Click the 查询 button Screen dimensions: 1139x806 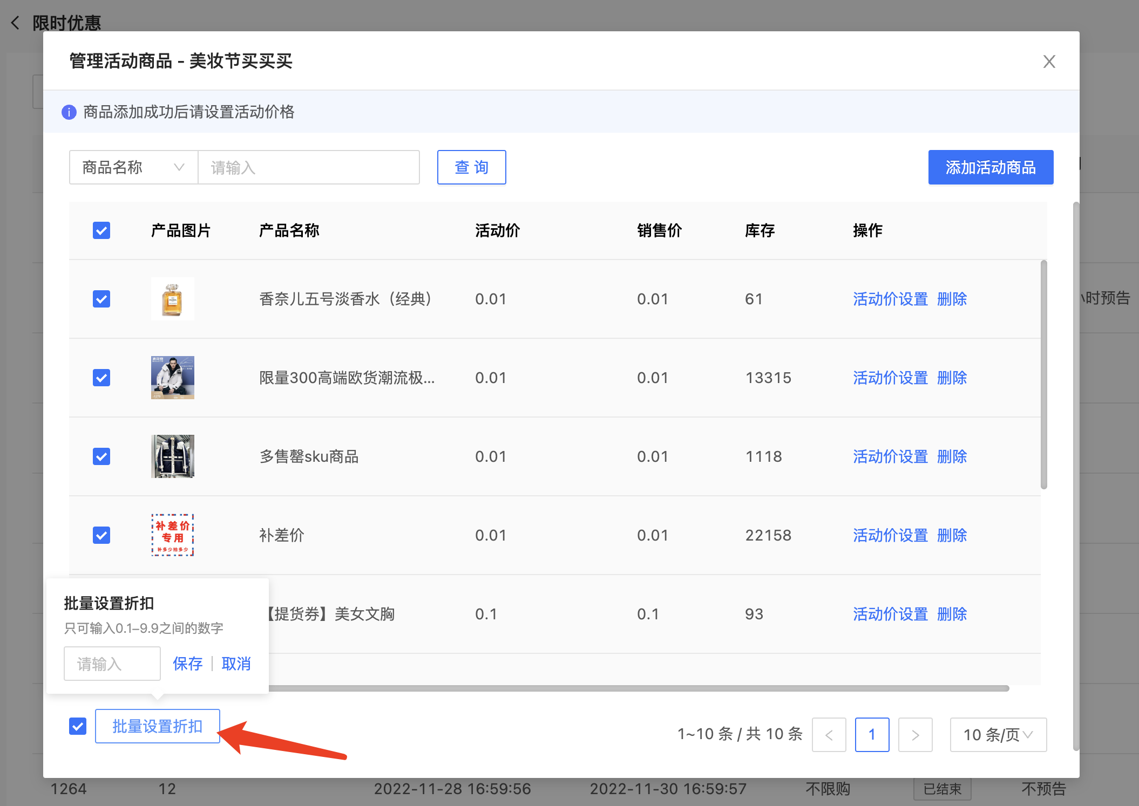pyautogui.click(x=471, y=167)
